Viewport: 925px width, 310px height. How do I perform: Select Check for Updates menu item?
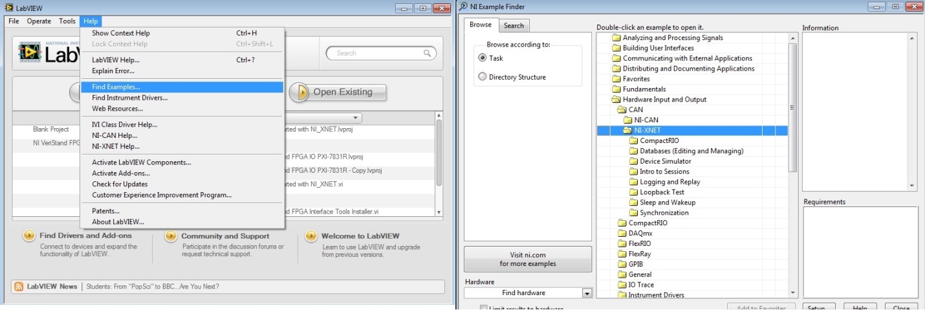[x=182, y=184]
